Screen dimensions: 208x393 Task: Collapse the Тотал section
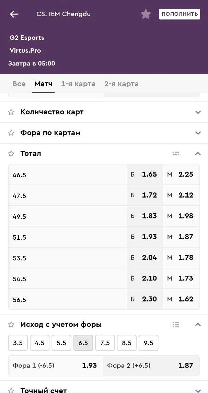coord(197,154)
